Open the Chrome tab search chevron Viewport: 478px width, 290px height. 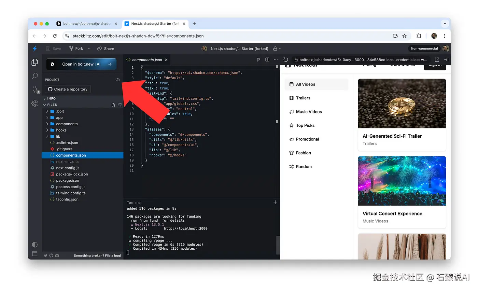coord(445,24)
